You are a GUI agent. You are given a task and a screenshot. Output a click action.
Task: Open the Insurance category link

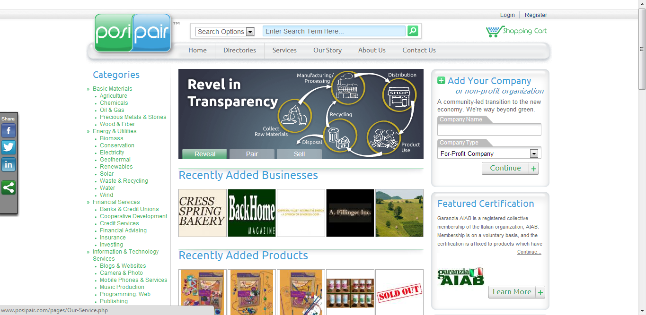(x=113, y=238)
